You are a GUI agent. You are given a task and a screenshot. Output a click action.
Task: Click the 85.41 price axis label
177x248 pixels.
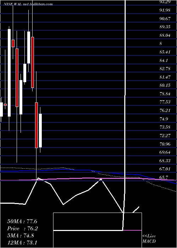pyautogui.click(x=165, y=52)
